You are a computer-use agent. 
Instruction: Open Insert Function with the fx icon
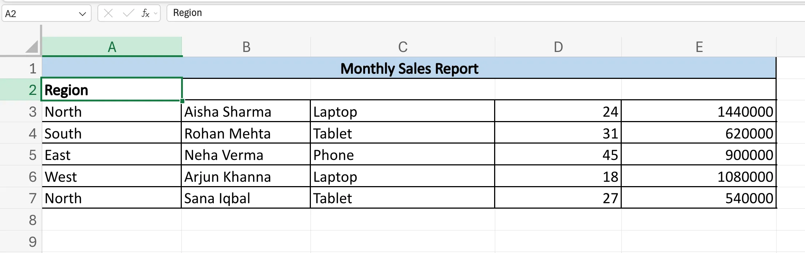click(x=145, y=13)
